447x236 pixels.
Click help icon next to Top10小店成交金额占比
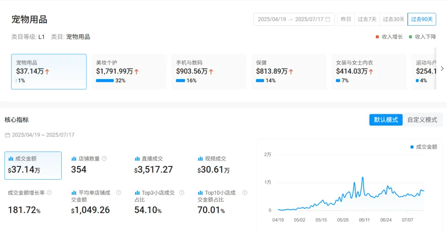tap(245, 193)
